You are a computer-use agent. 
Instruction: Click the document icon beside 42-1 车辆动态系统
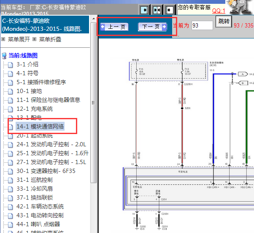[x=11, y=207]
